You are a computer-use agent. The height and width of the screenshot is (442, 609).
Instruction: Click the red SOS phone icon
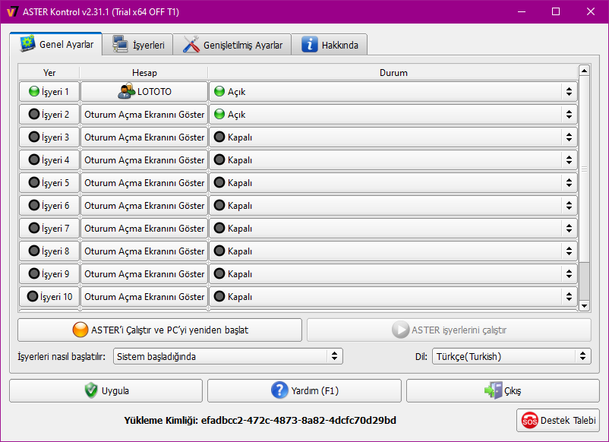point(529,420)
